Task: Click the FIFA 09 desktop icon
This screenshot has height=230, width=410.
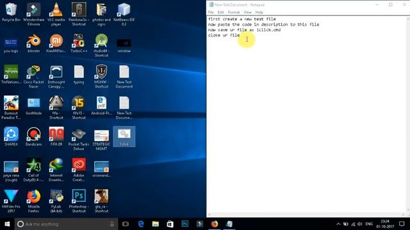Action: (x=56, y=136)
